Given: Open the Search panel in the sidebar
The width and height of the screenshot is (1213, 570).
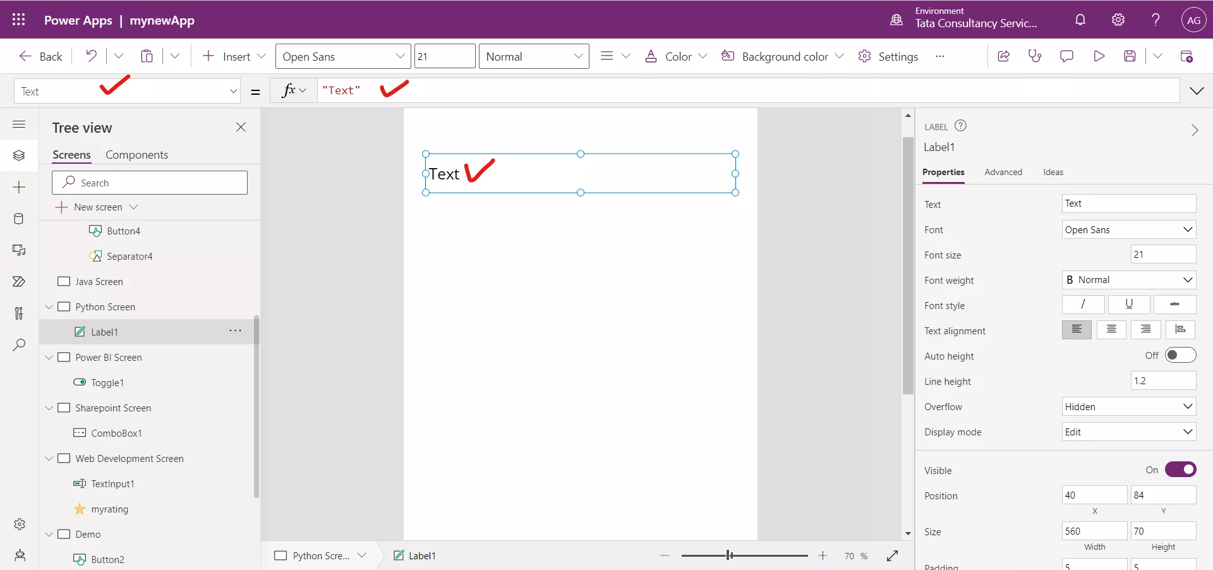Looking at the screenshot, I should pos(19,345).
